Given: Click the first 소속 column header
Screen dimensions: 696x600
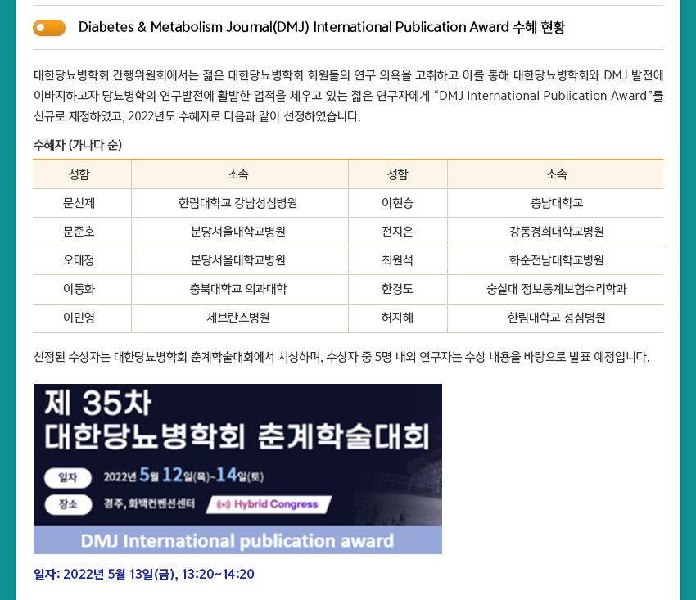Looking at the screenshot, I should pos(238,174).
